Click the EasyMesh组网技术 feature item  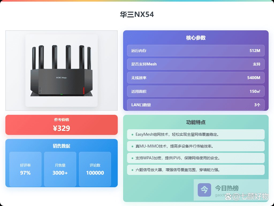tap(196, 134)
